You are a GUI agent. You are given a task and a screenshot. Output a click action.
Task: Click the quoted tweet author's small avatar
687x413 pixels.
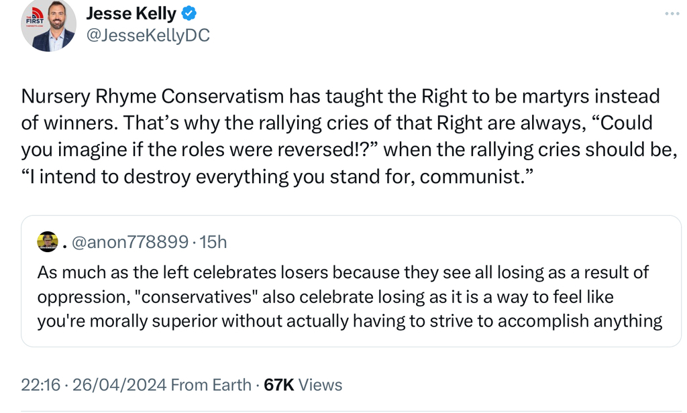[47, 241]
